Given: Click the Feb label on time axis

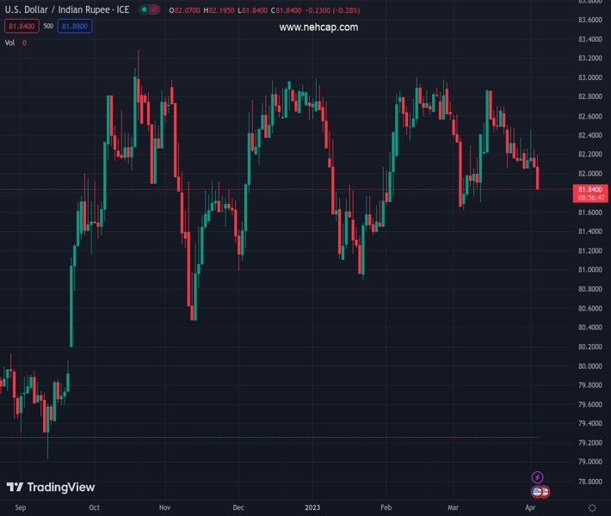Looking at the screenshot, I should [x=386, y=508].
